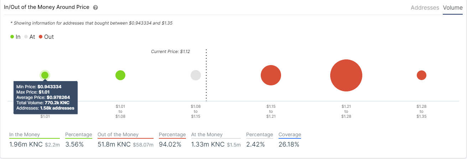Click the At the Money label
Image resolution: width=467 pixels, height=159 pixels.
click(207, 134)
